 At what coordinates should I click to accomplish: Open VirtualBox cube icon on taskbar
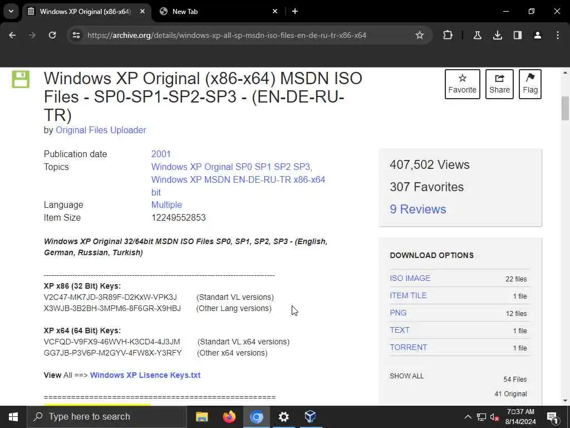pos(311,417)
